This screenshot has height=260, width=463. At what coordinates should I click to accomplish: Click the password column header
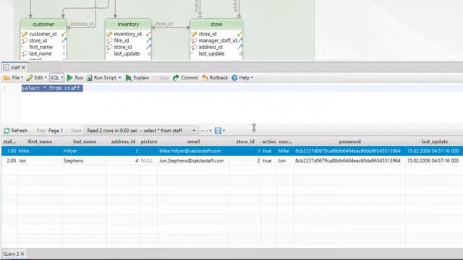click(349, 142)
